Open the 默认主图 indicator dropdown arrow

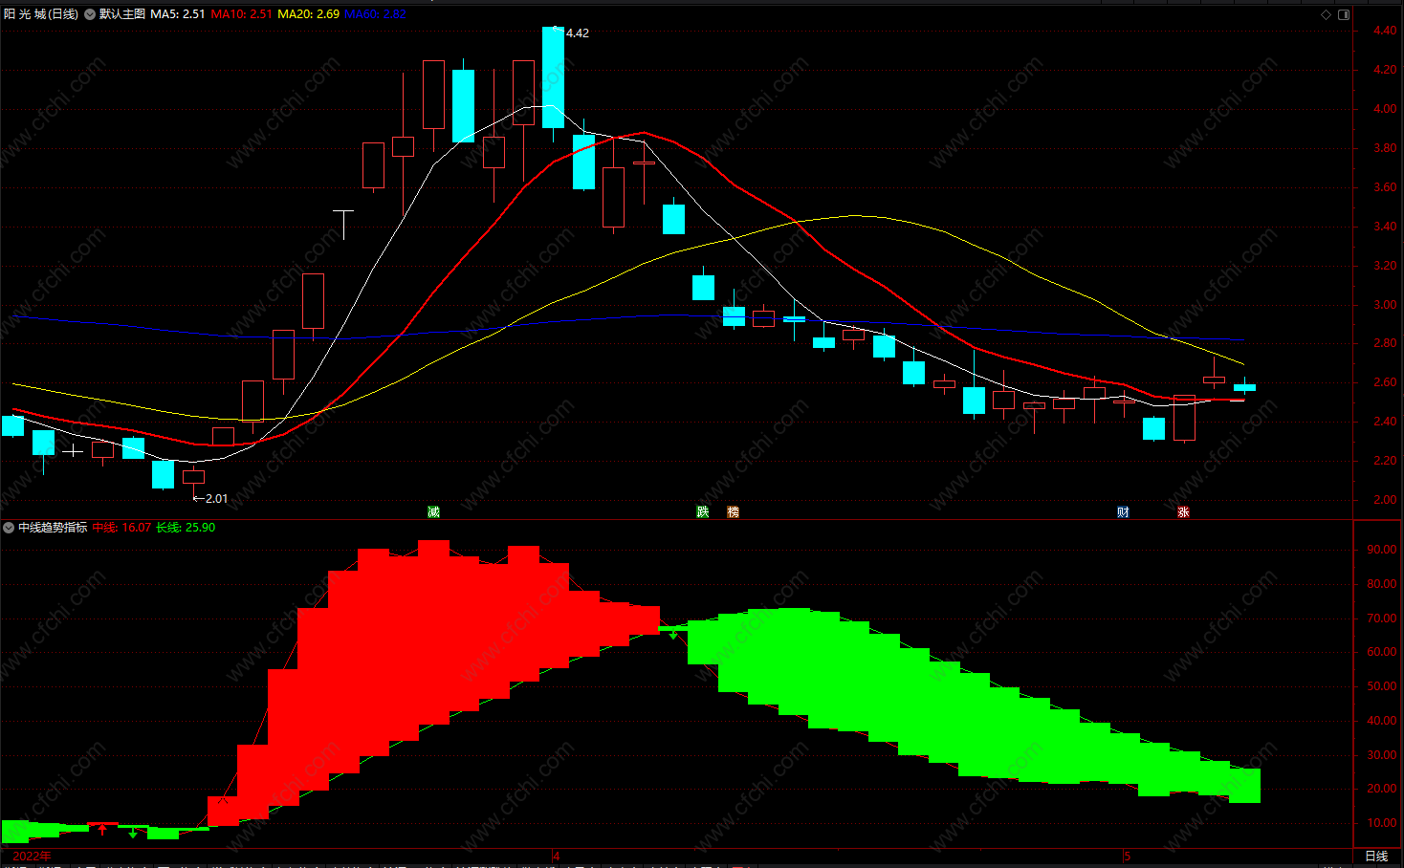pos(90,14)
